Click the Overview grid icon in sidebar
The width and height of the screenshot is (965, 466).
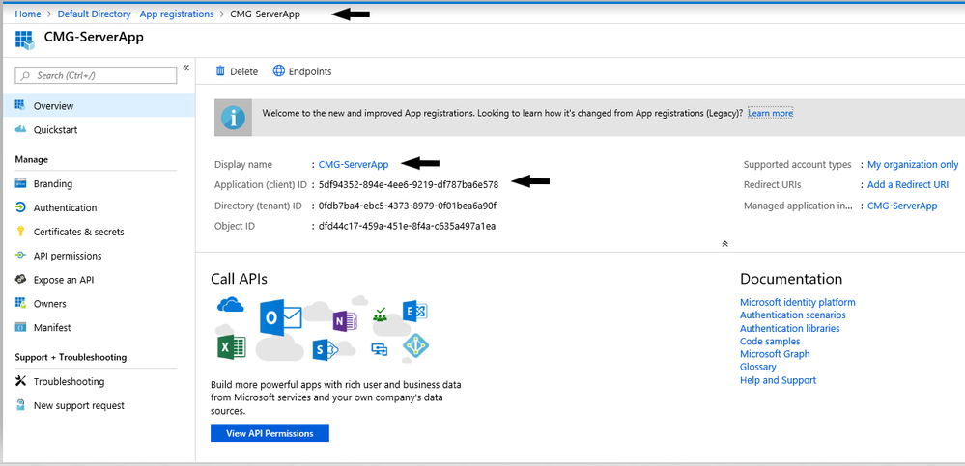pyautogui.click(x=20, y=105)
